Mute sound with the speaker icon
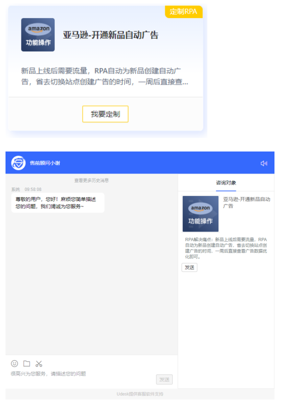 (x=264, y=163)
